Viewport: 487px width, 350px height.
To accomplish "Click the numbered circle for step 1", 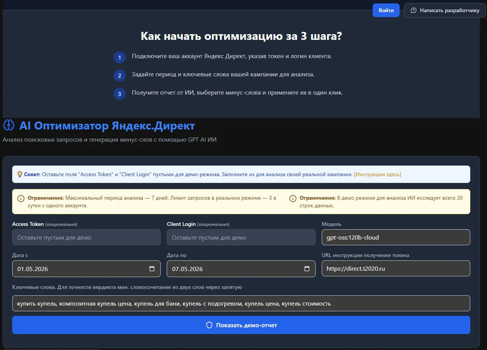I will 120,58.
